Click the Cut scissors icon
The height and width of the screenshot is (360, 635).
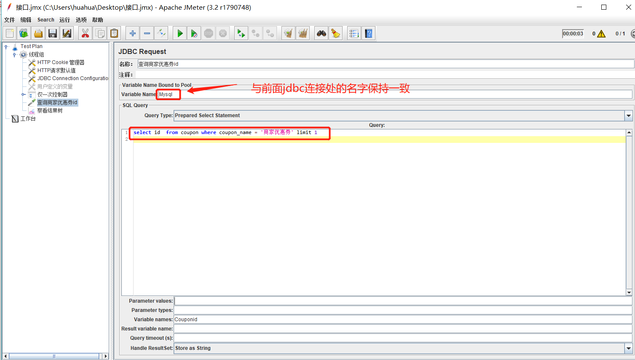[85, 33]
